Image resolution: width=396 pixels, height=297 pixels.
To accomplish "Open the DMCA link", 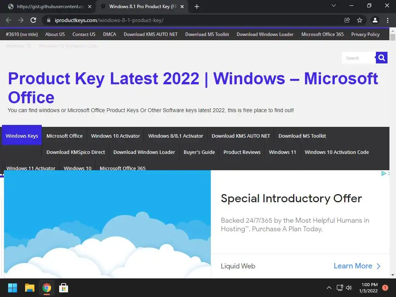I will coord(109,34).
